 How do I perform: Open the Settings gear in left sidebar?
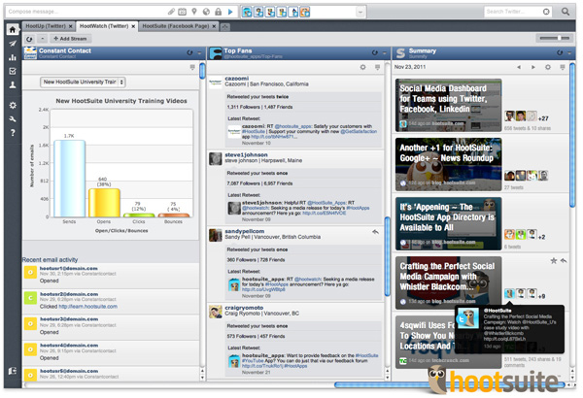point(13,105)
